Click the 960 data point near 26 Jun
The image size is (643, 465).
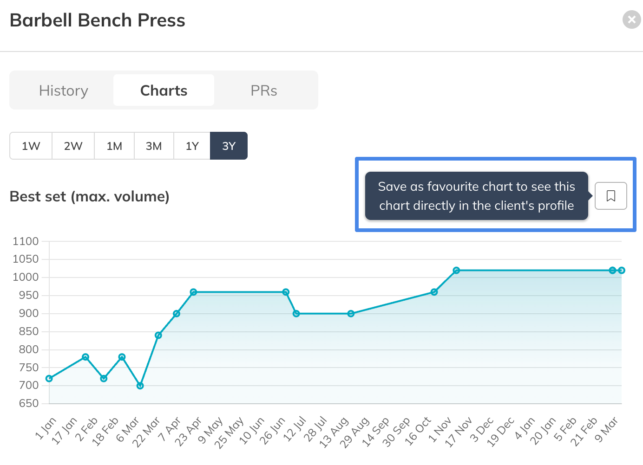pyautogui.click(x=286, y=292)
